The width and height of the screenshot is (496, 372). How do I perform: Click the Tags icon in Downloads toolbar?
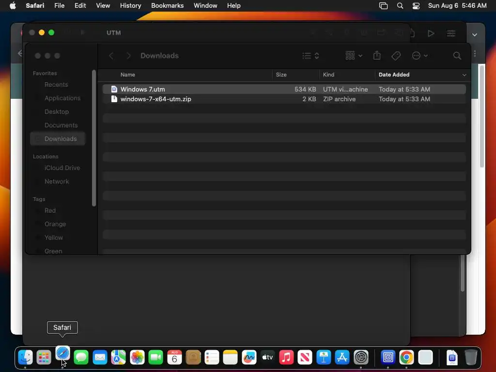pyautogui.click(x=396, y=56)
